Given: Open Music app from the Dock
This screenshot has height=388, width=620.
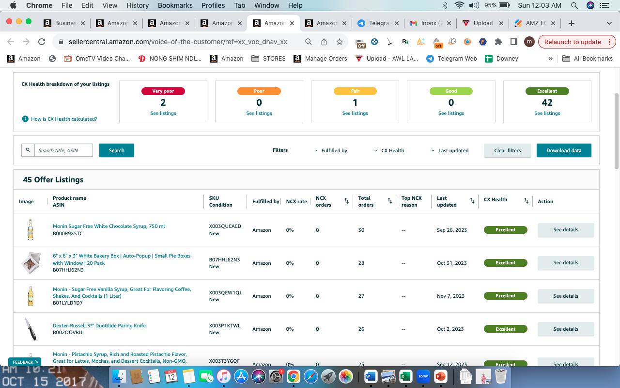Looking at the screenshot, I should 223,376.
